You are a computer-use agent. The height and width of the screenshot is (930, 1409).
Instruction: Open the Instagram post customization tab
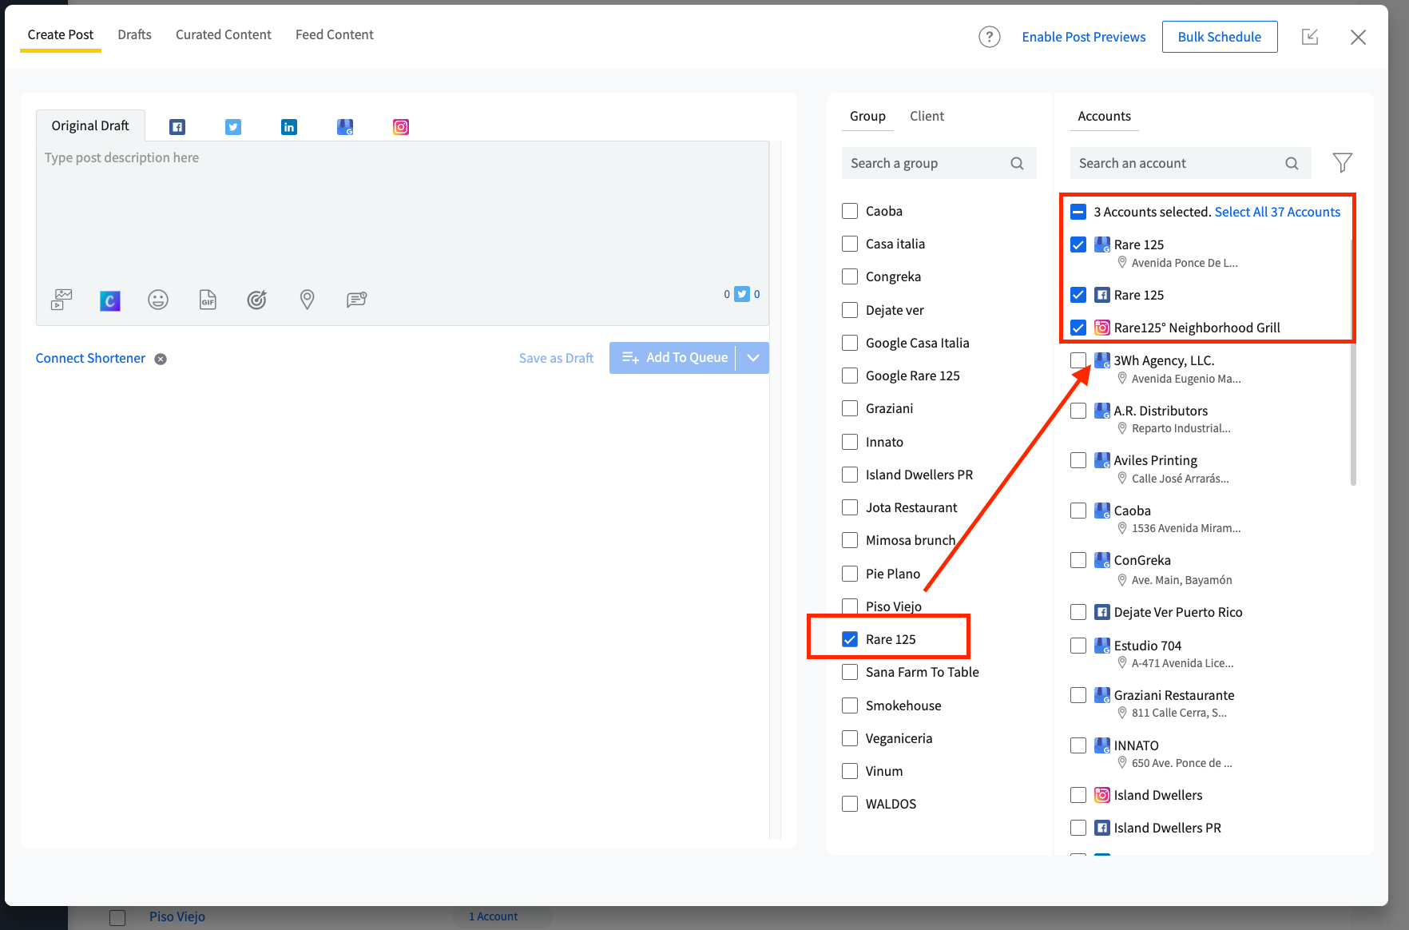[401, 127]
